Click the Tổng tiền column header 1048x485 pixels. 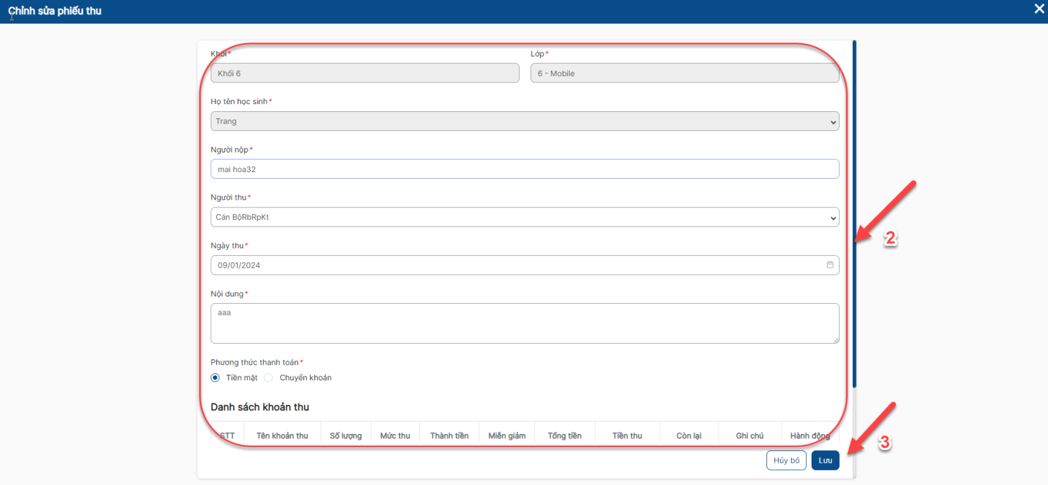point(565,436)
